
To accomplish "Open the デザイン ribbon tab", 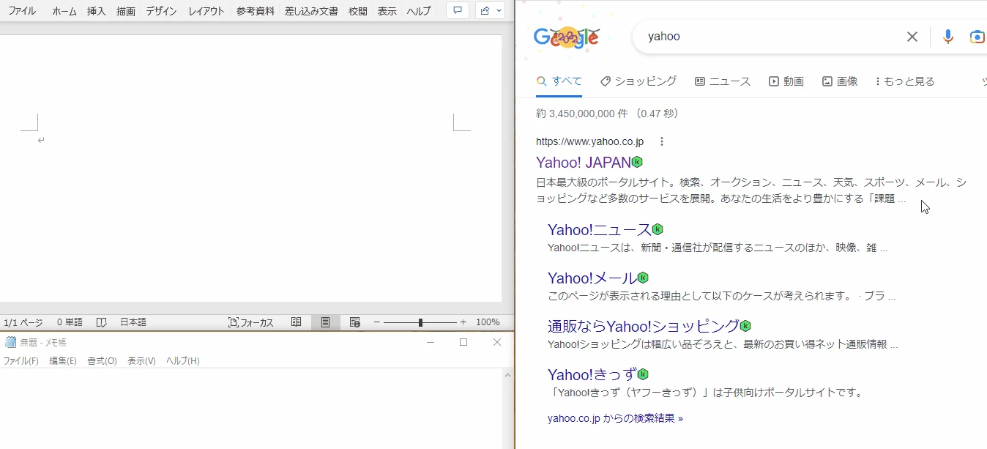I will point(161,11).
